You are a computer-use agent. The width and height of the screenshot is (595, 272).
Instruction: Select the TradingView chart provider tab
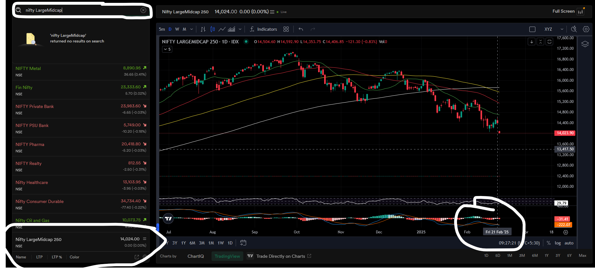tap(227, 256)
